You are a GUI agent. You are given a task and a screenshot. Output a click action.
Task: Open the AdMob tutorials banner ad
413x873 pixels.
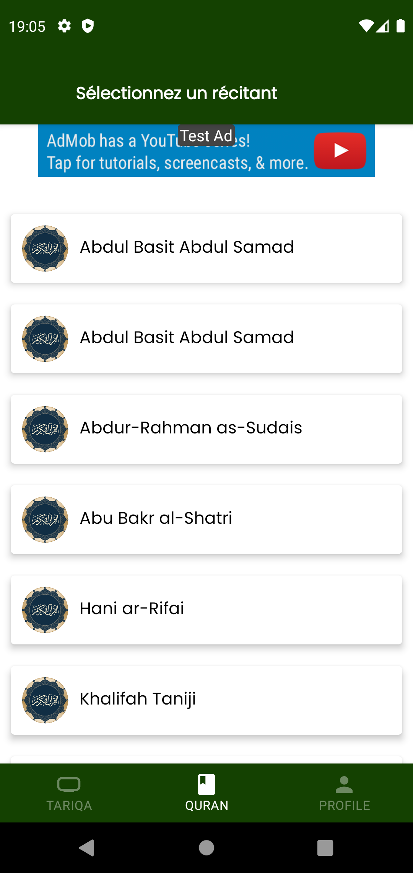tap(206, 150)
